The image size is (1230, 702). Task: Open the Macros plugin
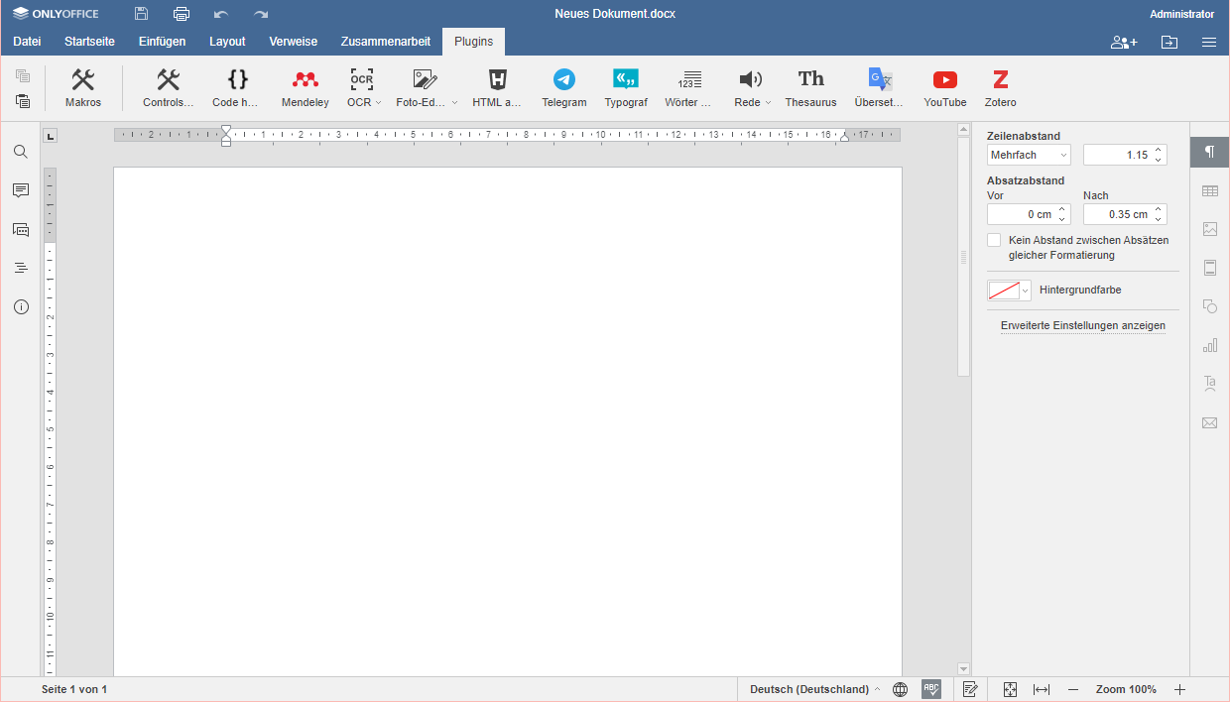[83, 87]
